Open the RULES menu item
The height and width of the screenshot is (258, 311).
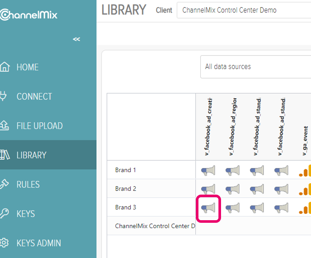point(48,184)
